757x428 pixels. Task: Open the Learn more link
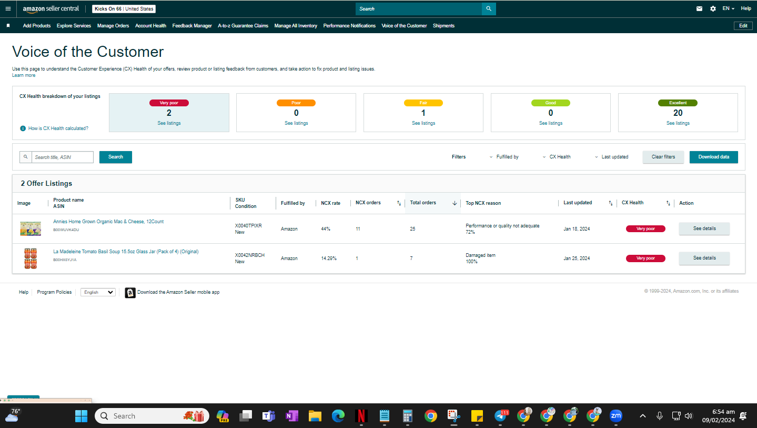(24, 75)
